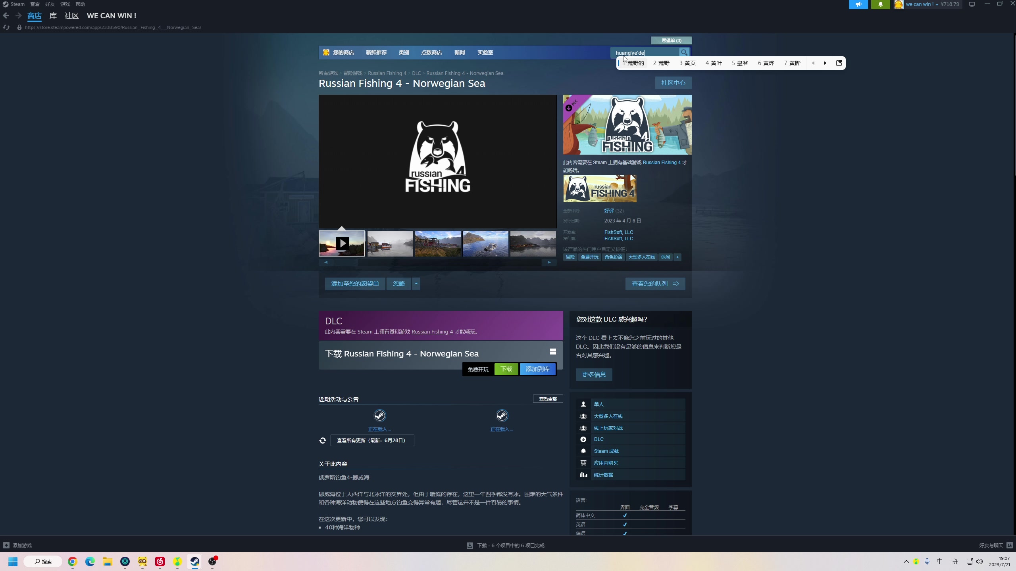Click the Big Picture mode monitor icon
This screenshot has width=1016, height=571.
972,4
